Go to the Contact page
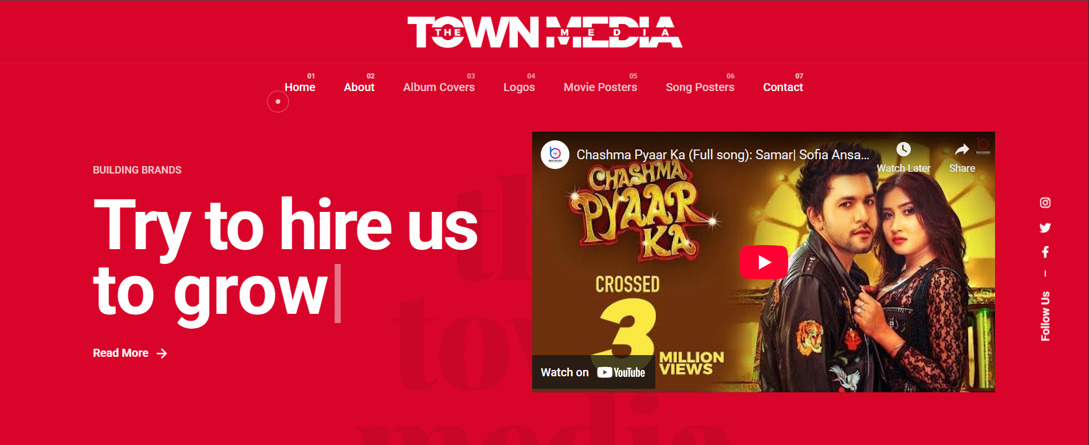Viewport: 1089px width, 445px height. [x=783, y=87]
